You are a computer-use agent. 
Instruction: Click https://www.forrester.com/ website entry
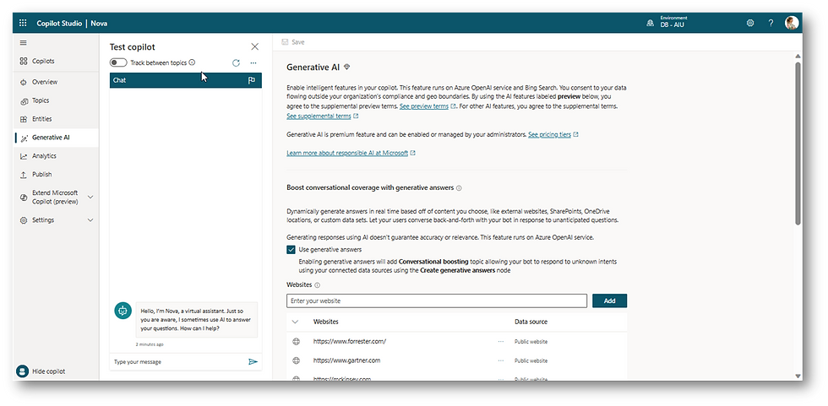pyautogui.click(x=350, y=341)
